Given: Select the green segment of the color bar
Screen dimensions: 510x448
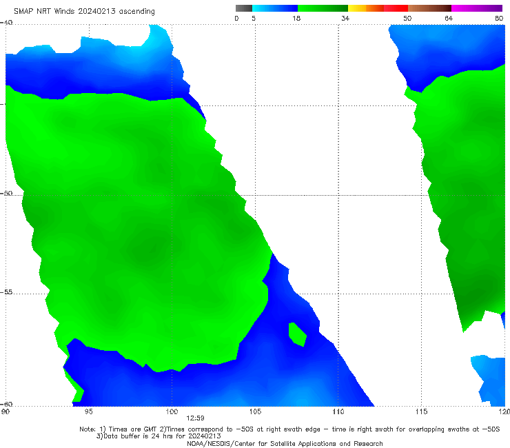Looking at the screenshot, I should click(323, 8).
